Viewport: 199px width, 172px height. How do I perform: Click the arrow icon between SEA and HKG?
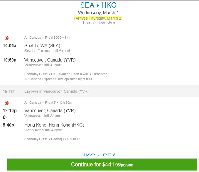tap(98, 6)
